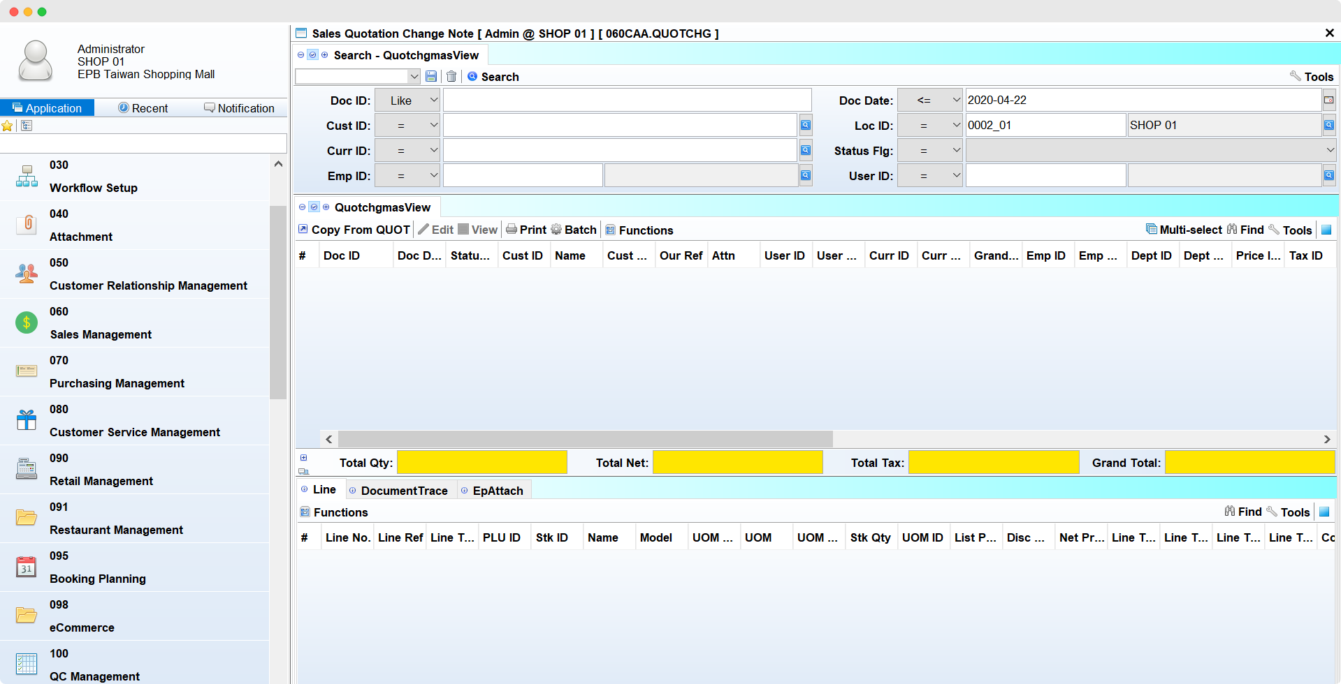The image size is (1341, 684).
Task: Open the Doc ID 'Like' operator dropdown
Action: 407,101
